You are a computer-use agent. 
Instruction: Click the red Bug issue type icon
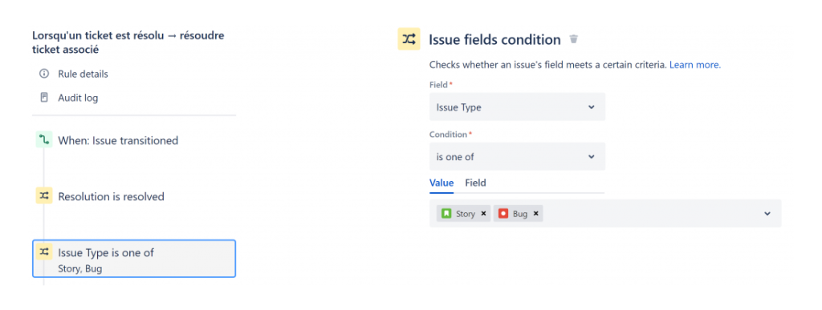(503, 213)
